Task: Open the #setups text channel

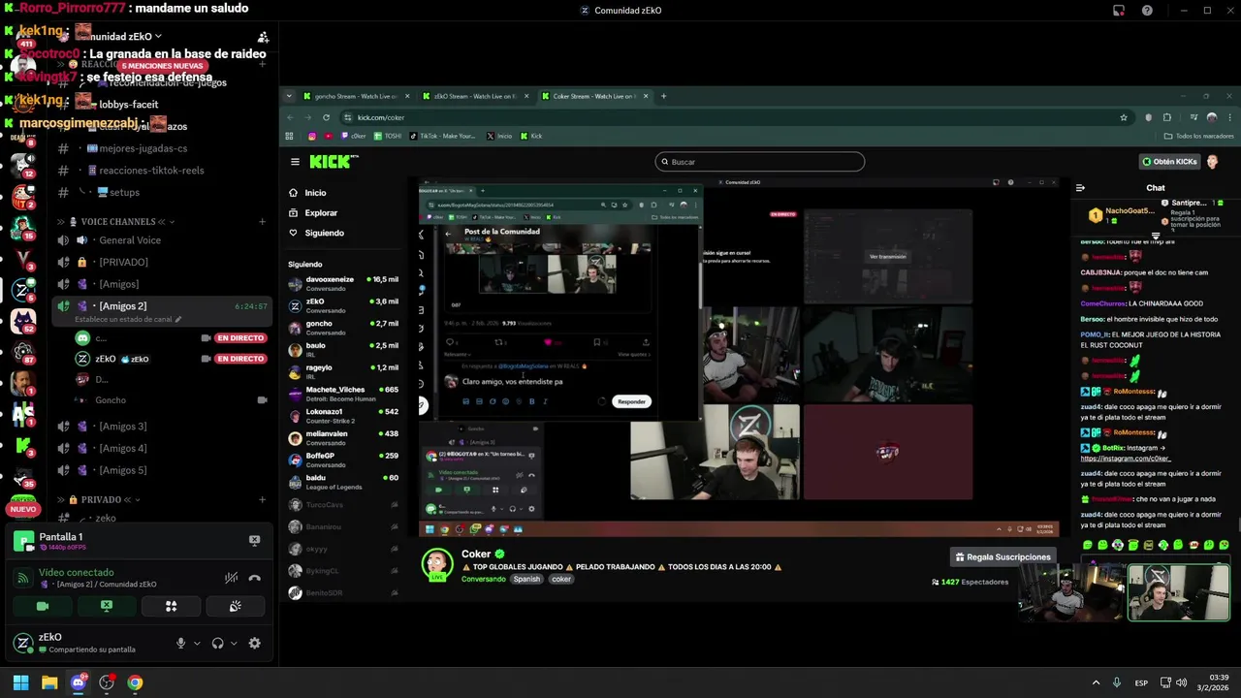Action: click(124, 192)
